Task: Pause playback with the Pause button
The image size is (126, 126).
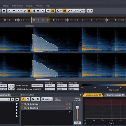Action: (x=34, y=11)
